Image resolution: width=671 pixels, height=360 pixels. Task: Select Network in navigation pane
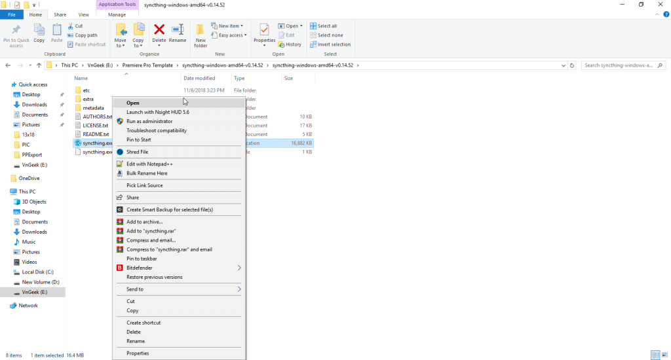coord(28,306)
